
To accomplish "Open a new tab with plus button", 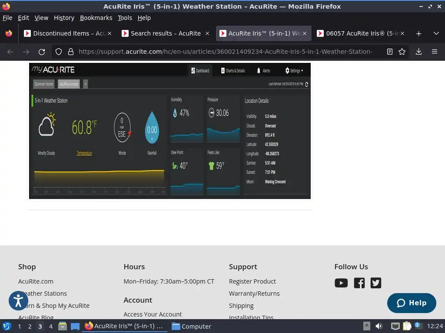I will pos(418,34).
